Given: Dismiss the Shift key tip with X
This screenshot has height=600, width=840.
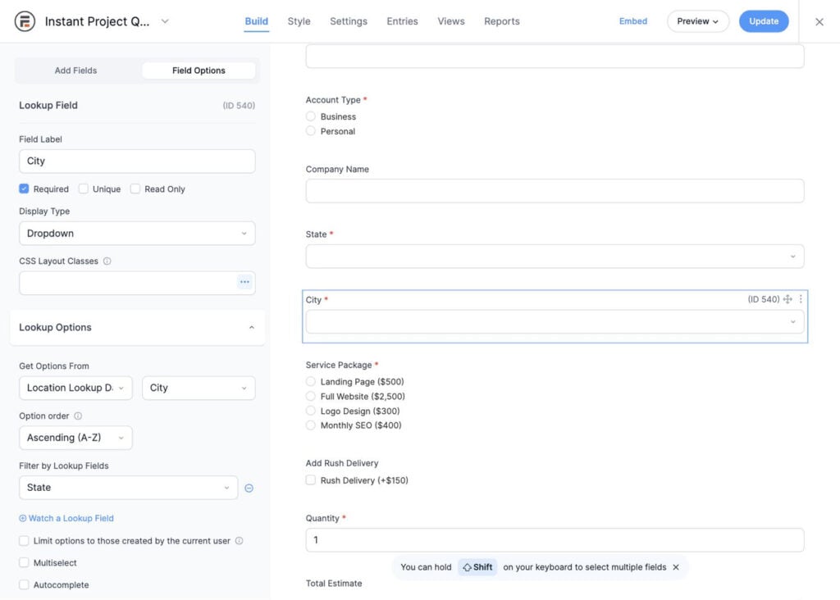Looking at the screenshot, I should click(x=676, y=567).
